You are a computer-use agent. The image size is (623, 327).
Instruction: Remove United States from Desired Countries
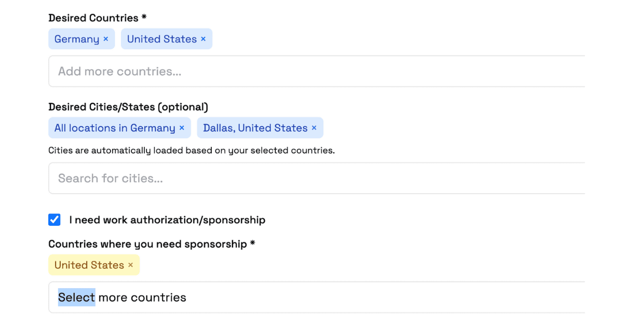(x=203, y=39)
